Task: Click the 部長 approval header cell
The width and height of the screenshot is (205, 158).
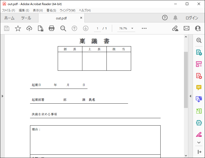Action: coord(70,49)
